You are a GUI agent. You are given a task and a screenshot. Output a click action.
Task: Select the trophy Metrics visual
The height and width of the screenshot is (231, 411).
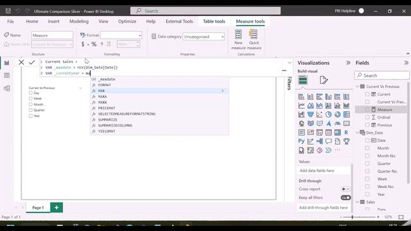[x=346, y=141]
